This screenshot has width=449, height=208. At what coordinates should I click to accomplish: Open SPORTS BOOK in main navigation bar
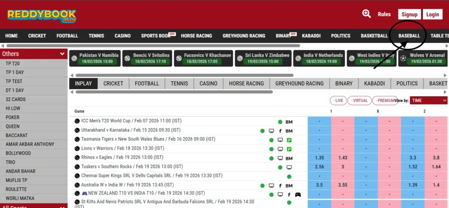[x=156, y=36]
